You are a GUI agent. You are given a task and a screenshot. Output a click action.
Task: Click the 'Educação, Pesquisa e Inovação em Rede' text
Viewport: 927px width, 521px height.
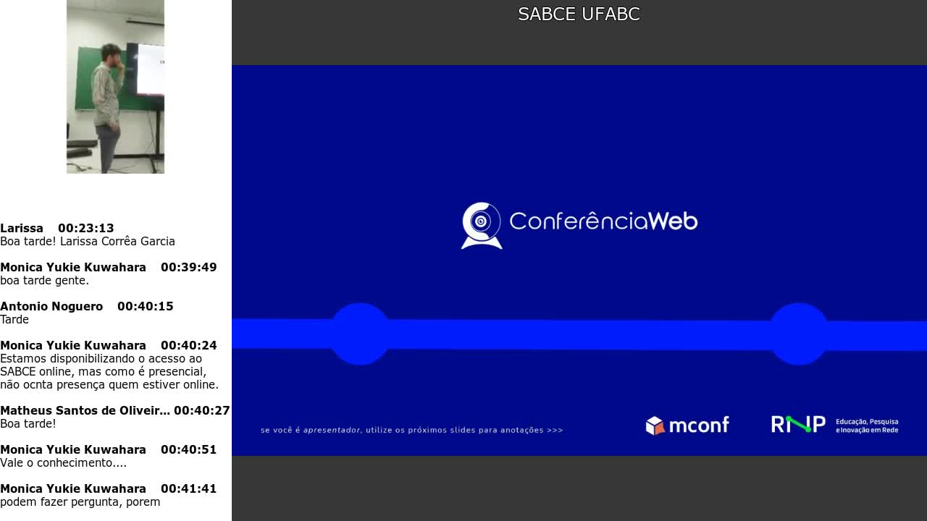(867, 425)
